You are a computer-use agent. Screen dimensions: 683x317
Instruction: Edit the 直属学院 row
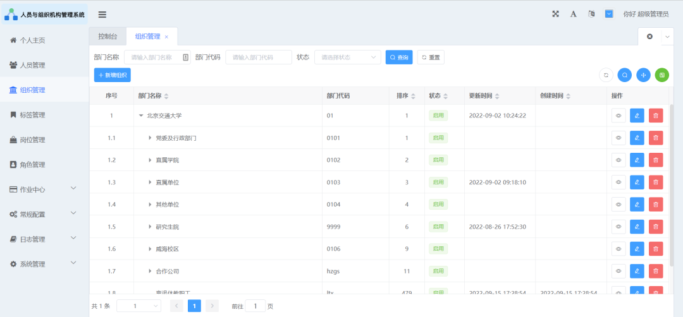(637, 160)
